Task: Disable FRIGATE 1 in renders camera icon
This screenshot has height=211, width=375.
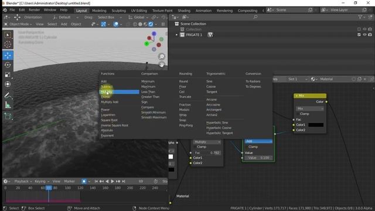Action: click(x=370, y=35)
